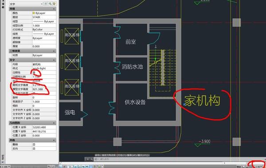Open command line customize wrench icon

[91, 159]
